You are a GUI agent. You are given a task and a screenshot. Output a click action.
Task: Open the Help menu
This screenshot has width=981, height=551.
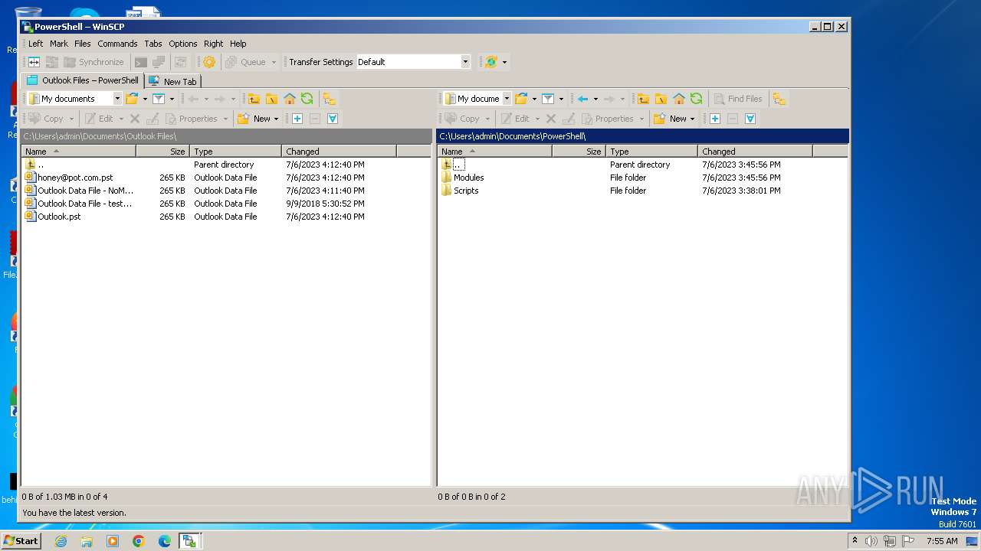[238, 44]
